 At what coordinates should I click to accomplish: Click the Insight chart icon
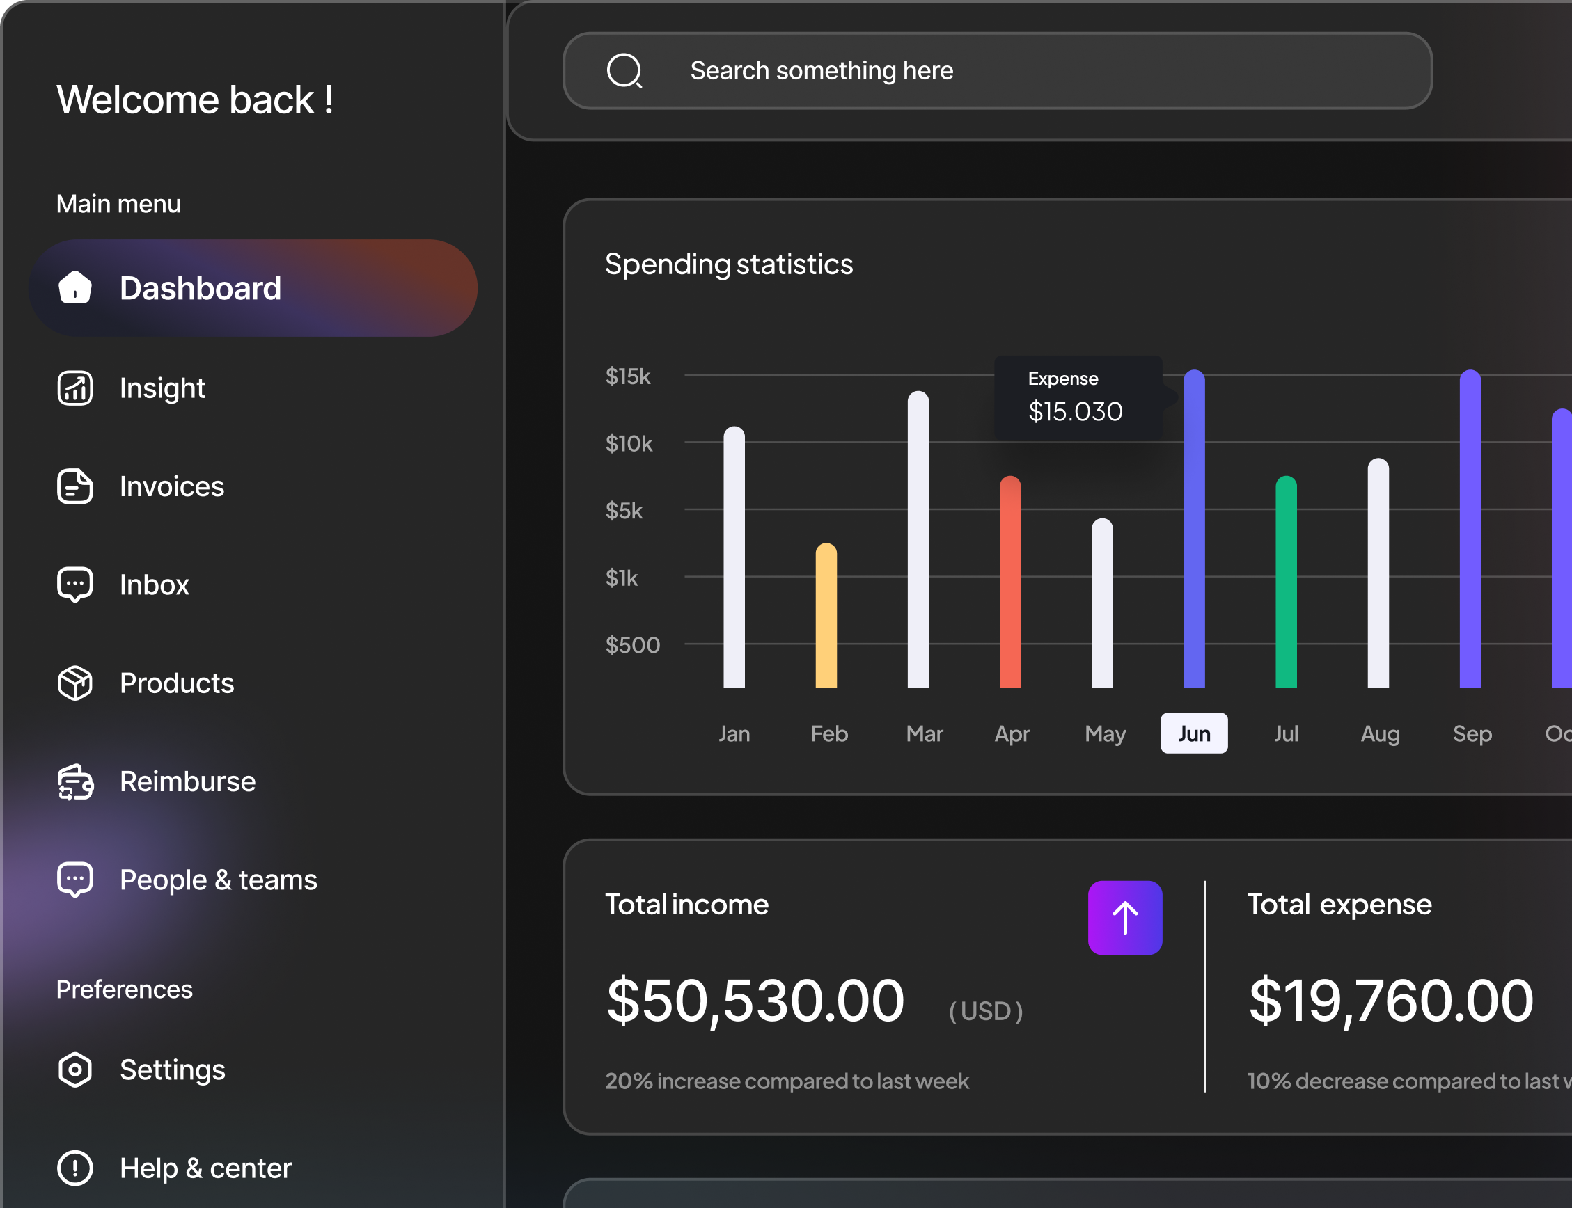[74, 388]
